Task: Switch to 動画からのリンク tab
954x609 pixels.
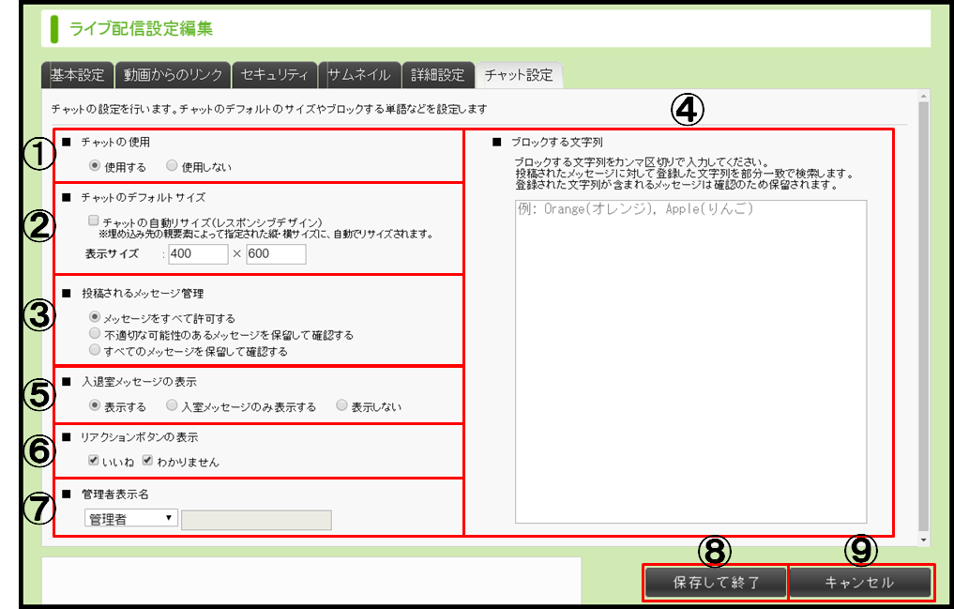Action: (x=173, y=75)
